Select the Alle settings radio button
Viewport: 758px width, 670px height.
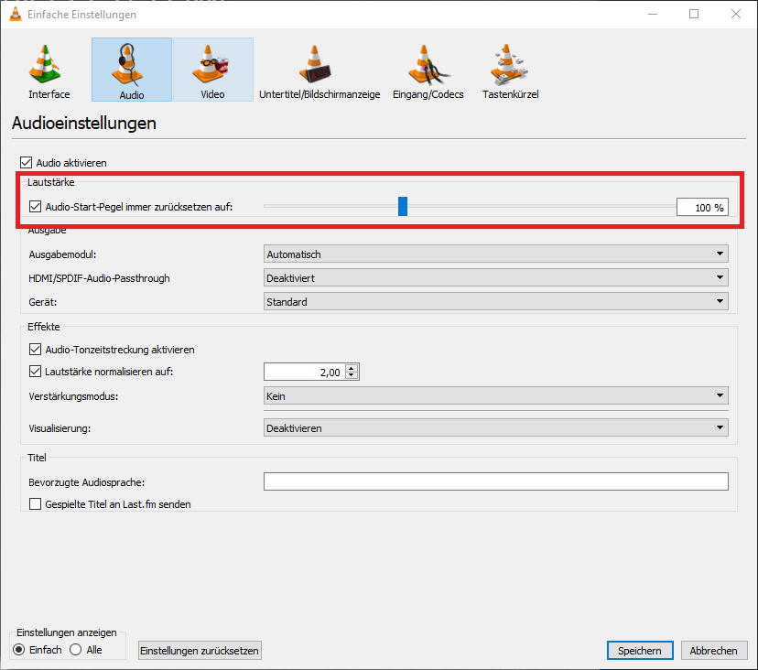pyautogui.click(x=76, y=650)
